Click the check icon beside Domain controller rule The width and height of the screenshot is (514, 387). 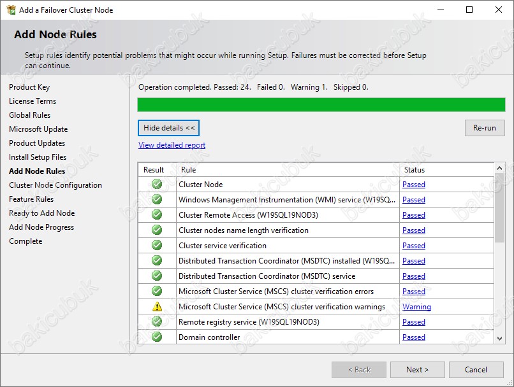[157, 337]
